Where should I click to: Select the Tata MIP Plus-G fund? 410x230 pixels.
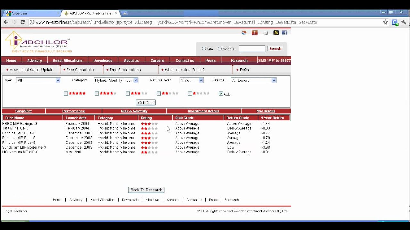click(x=15, y=128)
